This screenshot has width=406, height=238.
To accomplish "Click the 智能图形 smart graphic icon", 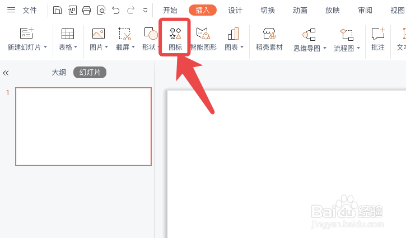I will coord(203,34).
